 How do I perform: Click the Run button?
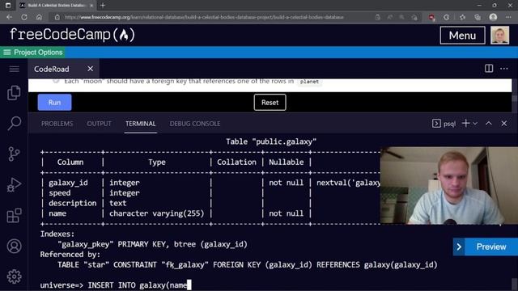54,103
